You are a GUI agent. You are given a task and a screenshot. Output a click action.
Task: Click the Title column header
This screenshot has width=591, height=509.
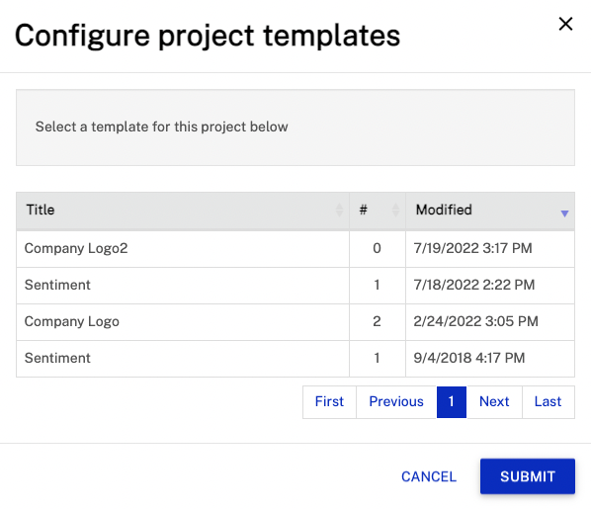pyautogui.click(x=183, y=211)
